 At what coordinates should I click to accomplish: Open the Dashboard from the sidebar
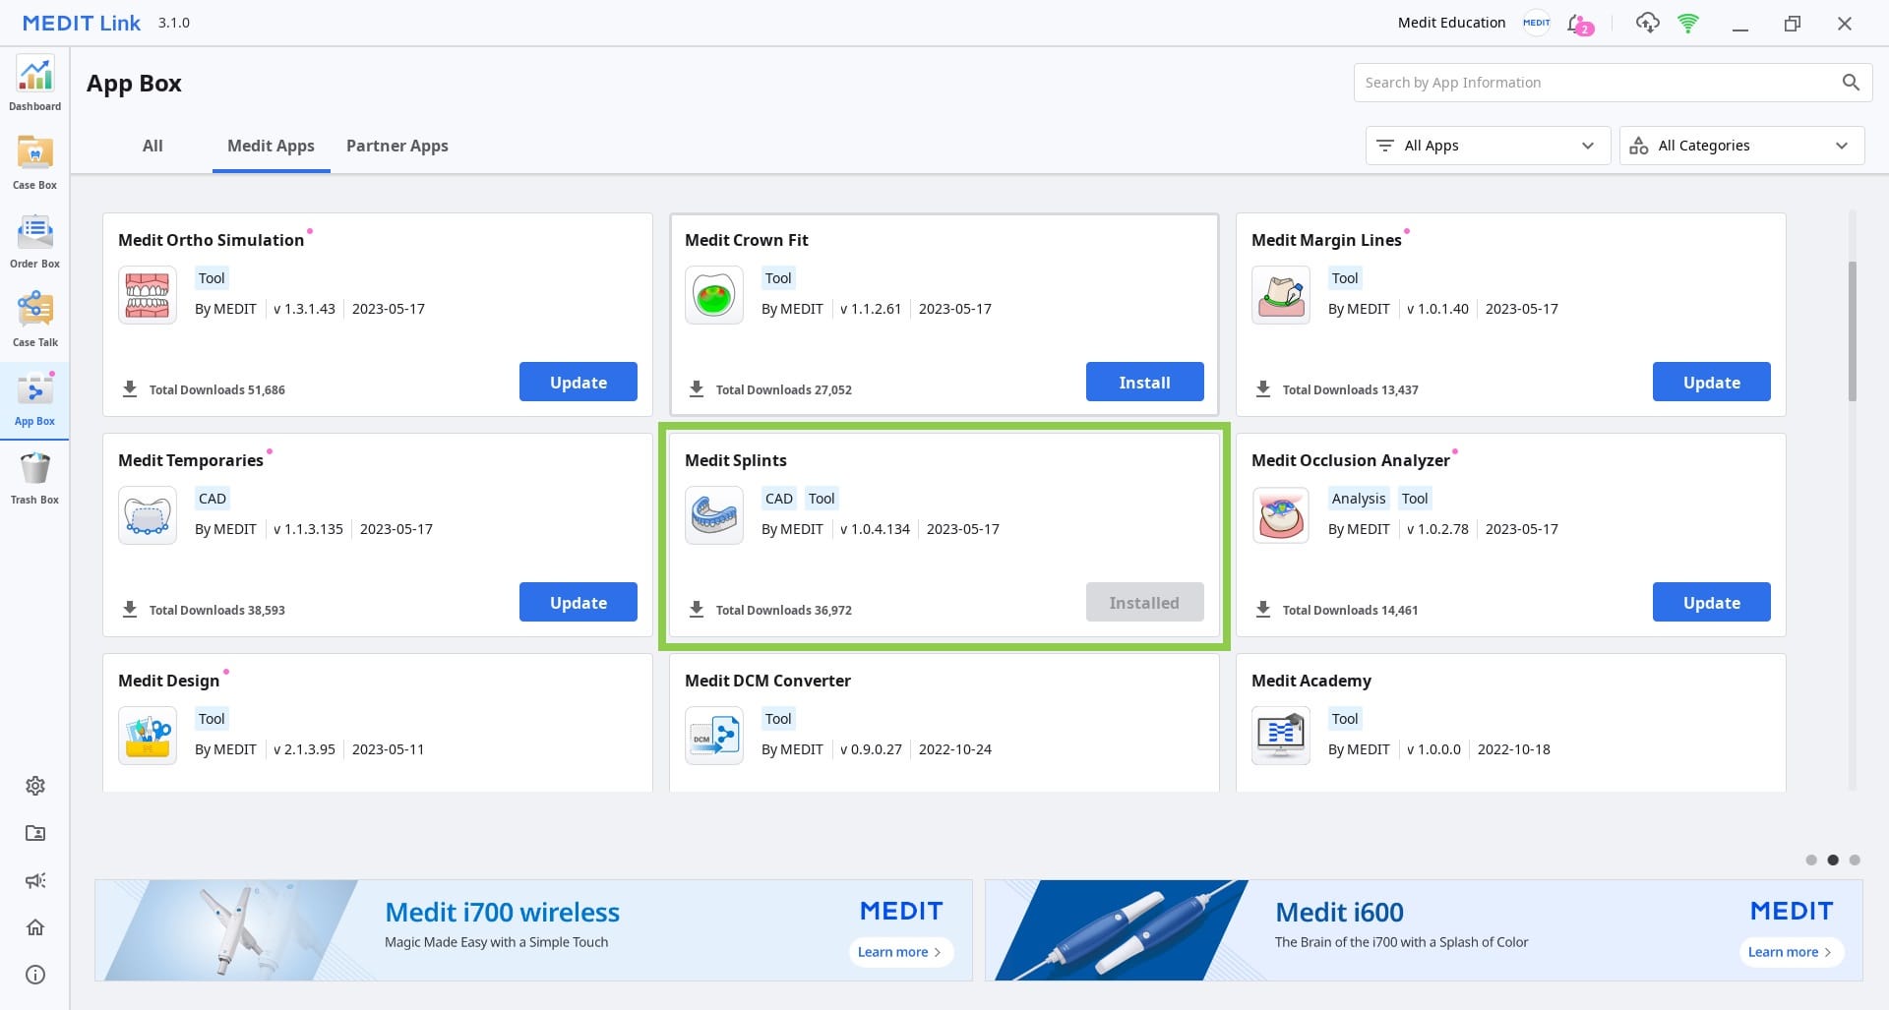pos(34,84)
